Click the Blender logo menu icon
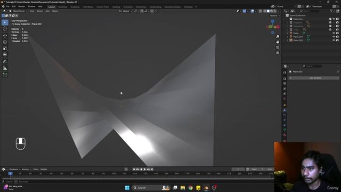Viewport: 341px width, 192px height. pos(3,6)
